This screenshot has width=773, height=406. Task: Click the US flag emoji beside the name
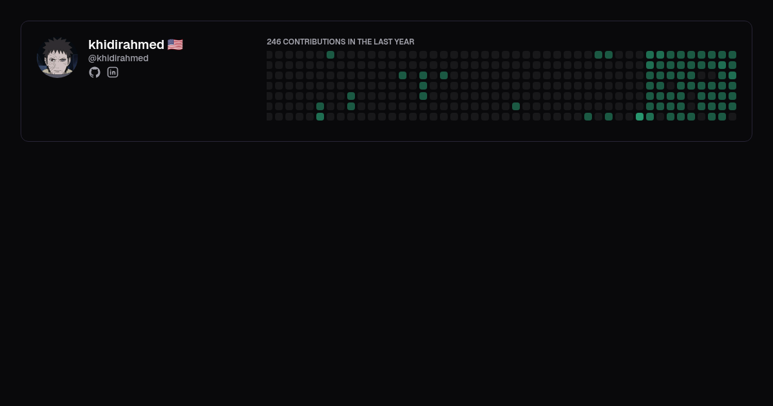175,44
